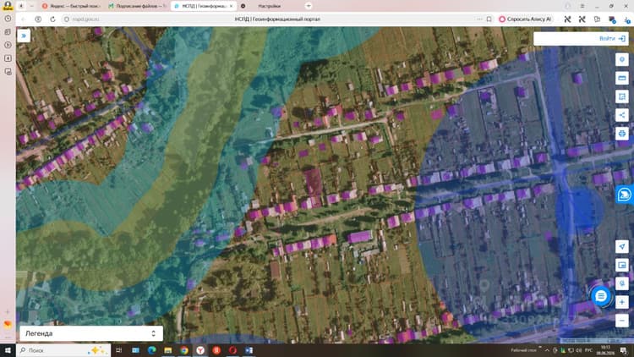Open the ruler measurement tool
The height and width of the screenshot is (357, 634).
click(x=622, y=78)
